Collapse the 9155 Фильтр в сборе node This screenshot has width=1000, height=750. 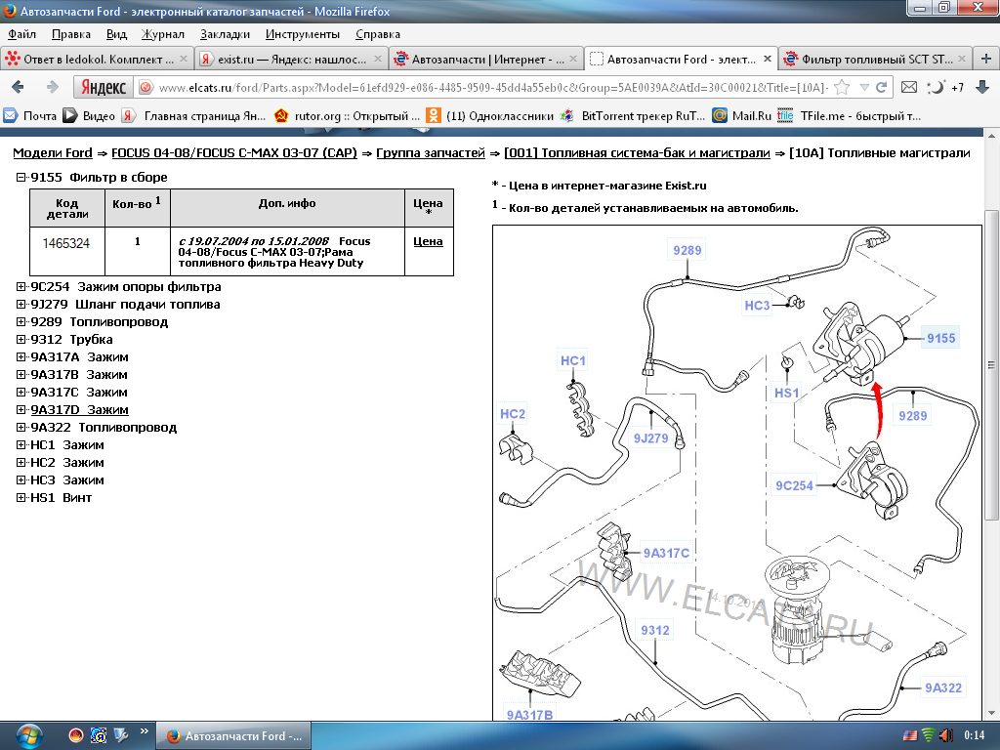[21, 178]
